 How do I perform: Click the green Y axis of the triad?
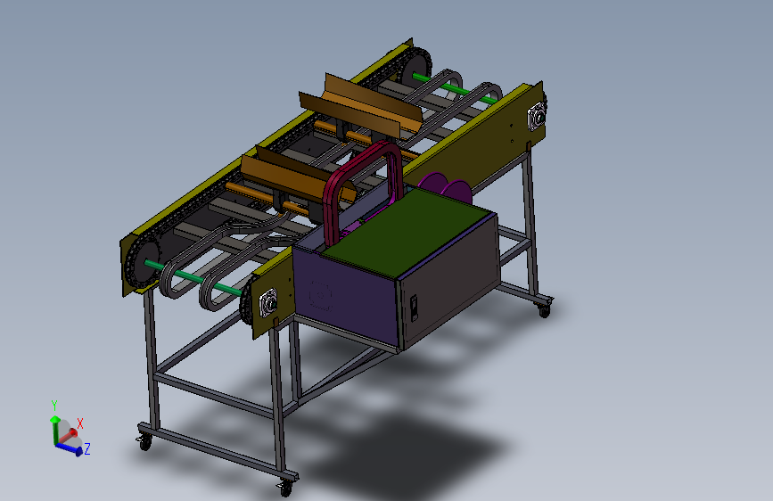tap(53, 429)
